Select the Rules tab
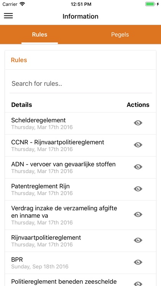 point(40,34)
